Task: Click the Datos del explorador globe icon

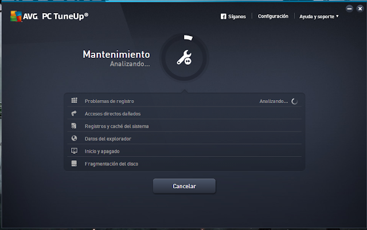Action: pos(74,138)
